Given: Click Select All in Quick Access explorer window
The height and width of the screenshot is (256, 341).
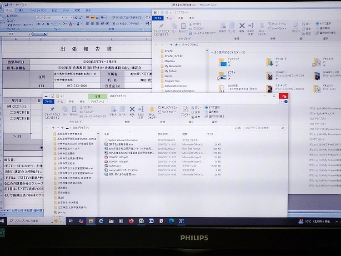Looking at the screenshot, I should coord(323,24).
